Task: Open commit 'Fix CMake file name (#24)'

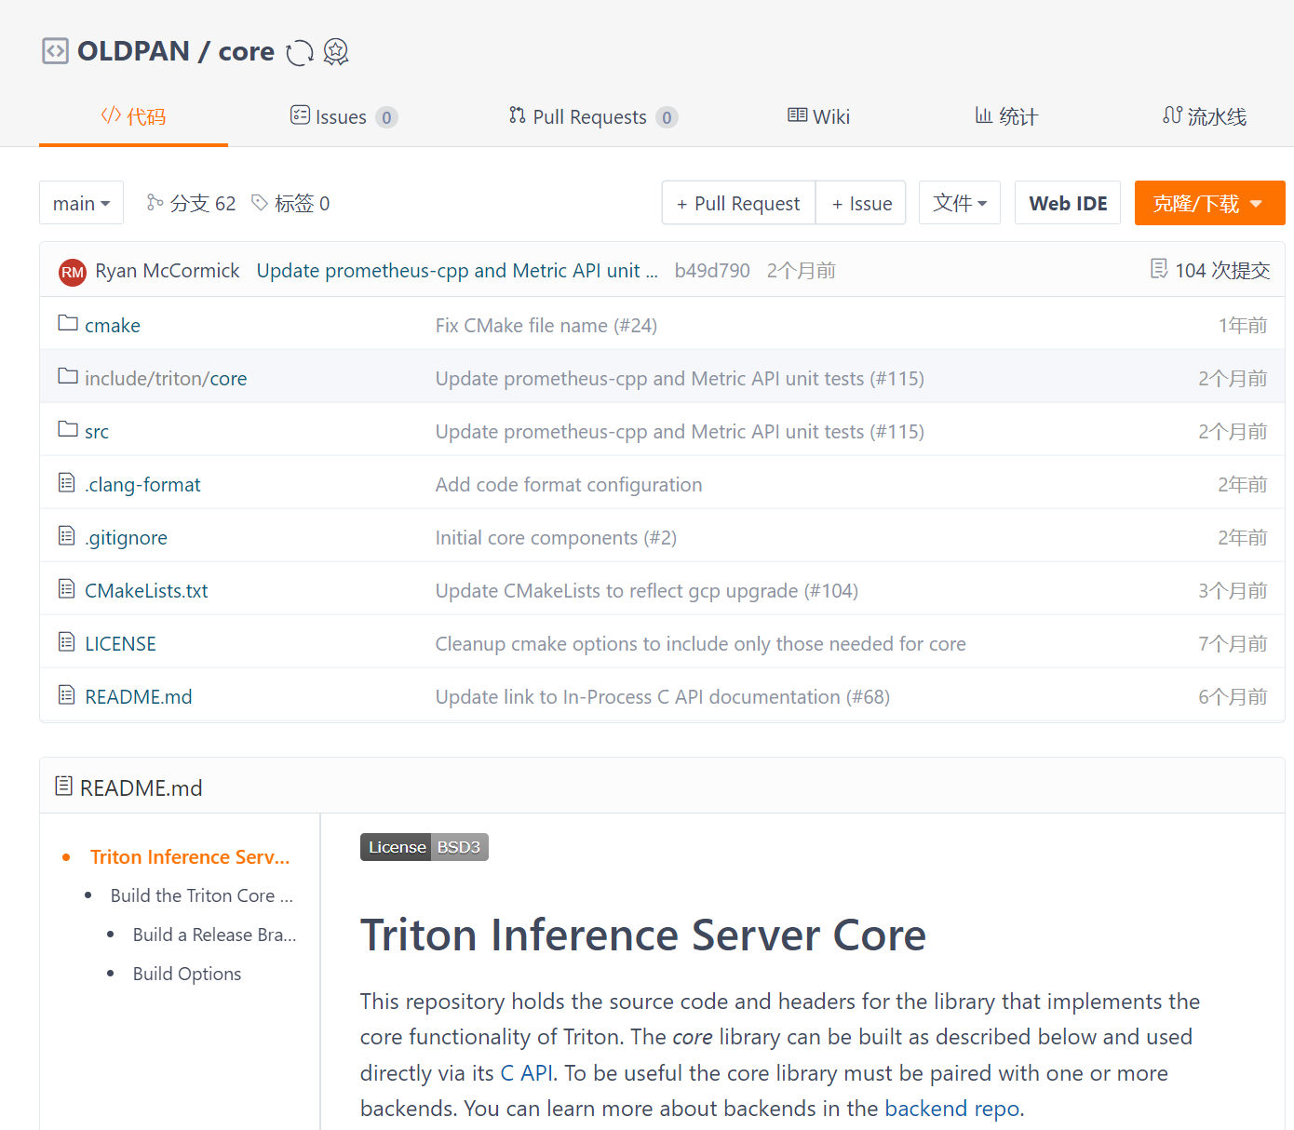Action: 546,326
